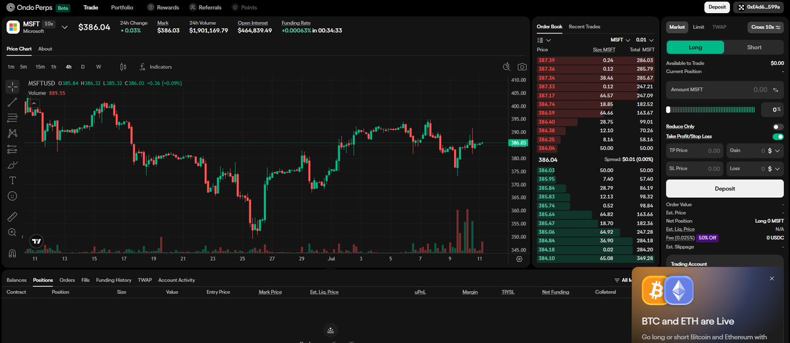Open chart settings gear near time axis

(x=519, y=259)
